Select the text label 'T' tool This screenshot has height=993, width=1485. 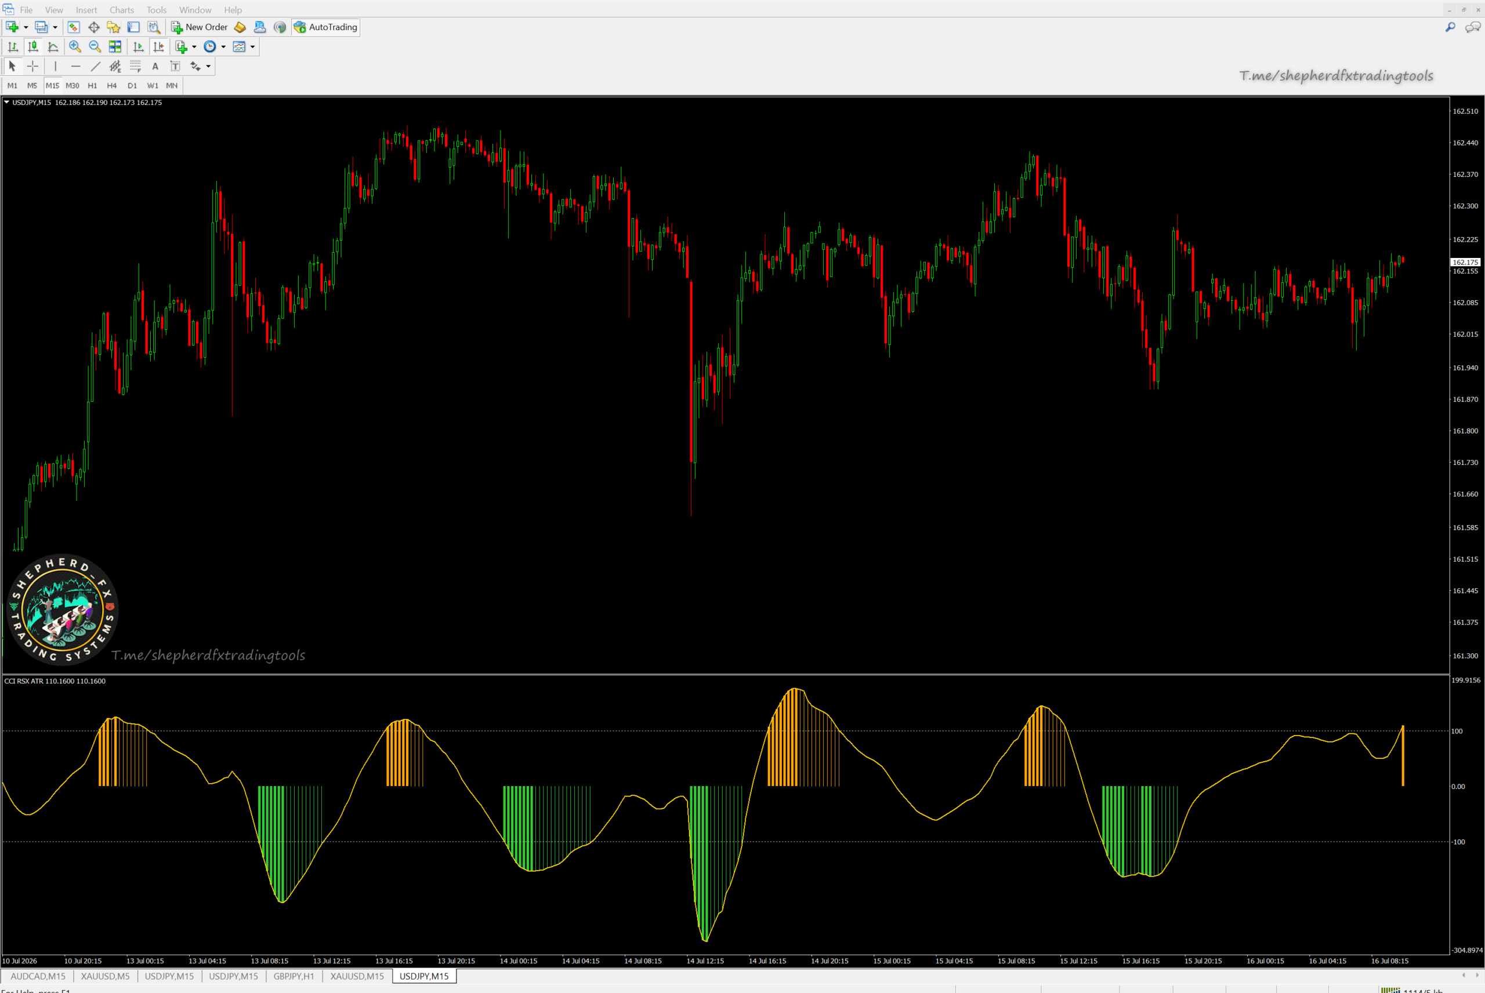point(176,67)
